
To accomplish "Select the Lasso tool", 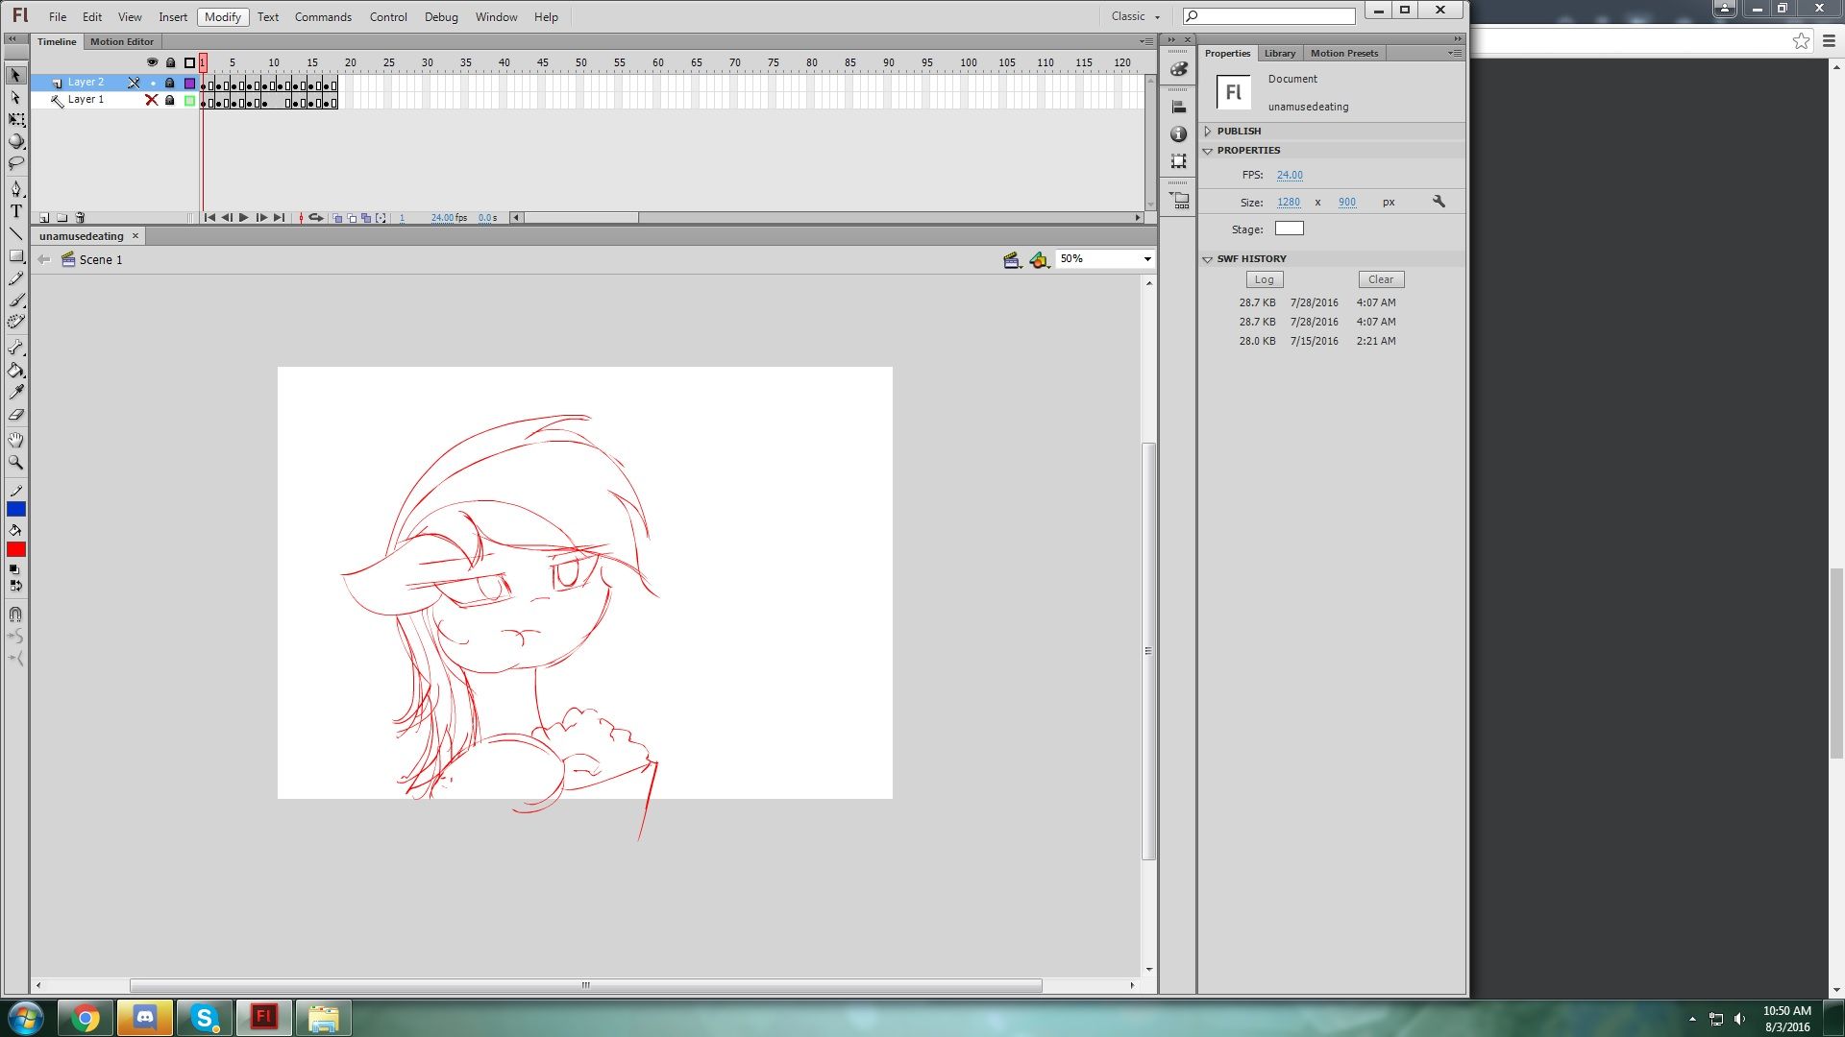I will (x=16, y=163).
